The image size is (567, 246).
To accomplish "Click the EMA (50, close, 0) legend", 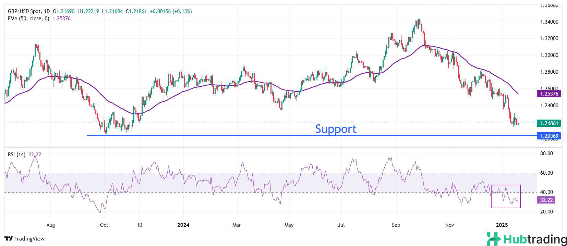I will (x=28, y=19).
